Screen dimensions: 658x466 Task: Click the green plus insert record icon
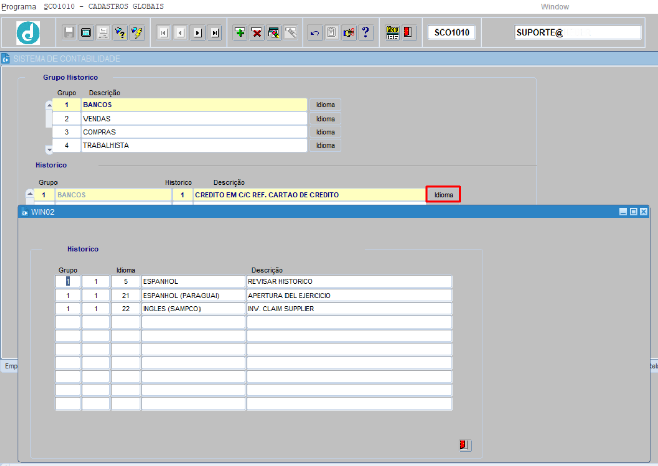coord(240,33)
